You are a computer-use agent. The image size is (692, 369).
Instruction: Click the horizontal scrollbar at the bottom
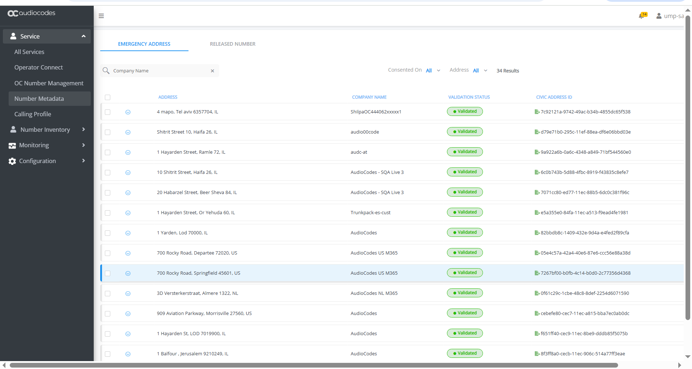(x=314, y=365)
